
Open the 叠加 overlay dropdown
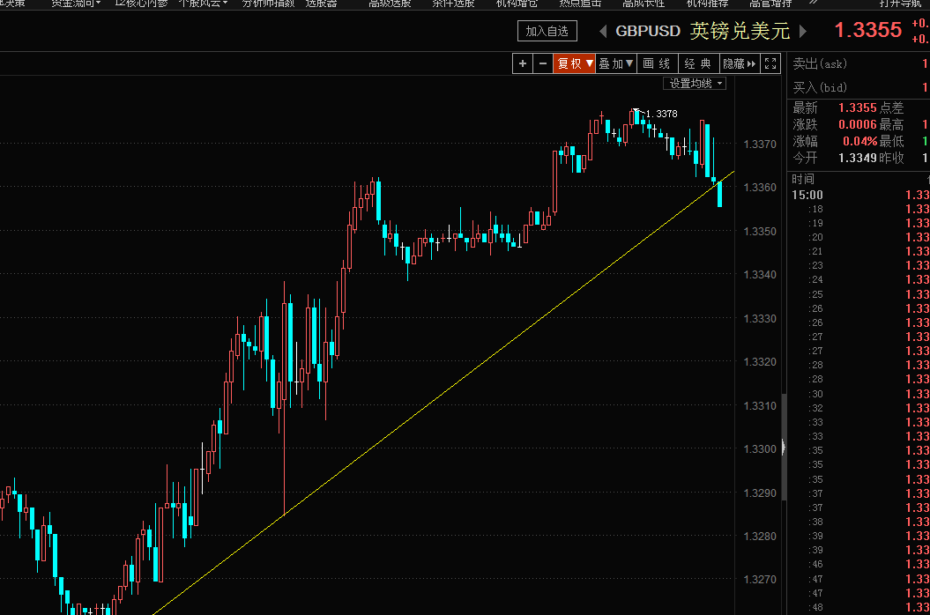(615, 63)
